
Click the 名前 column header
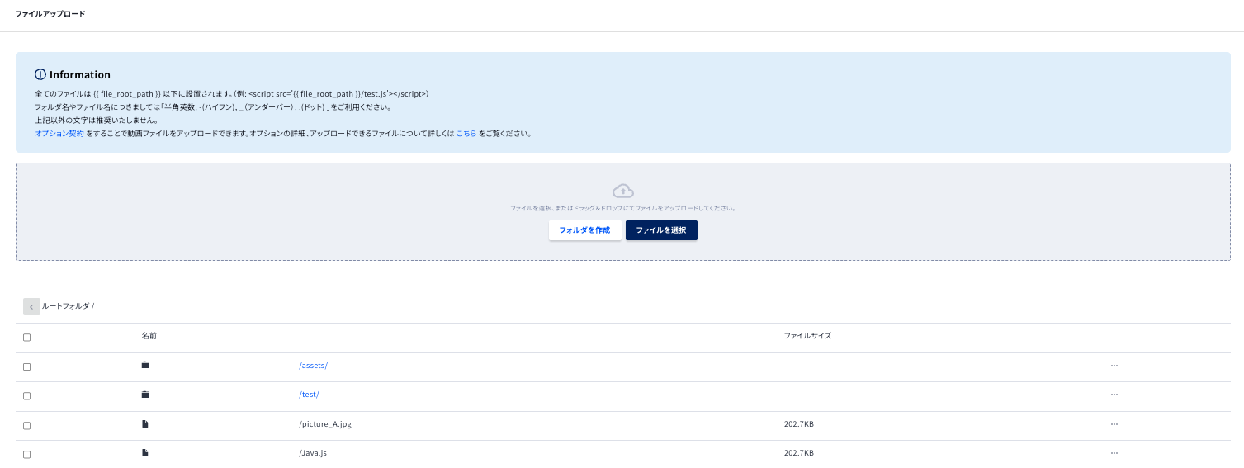tap(149, 336)
